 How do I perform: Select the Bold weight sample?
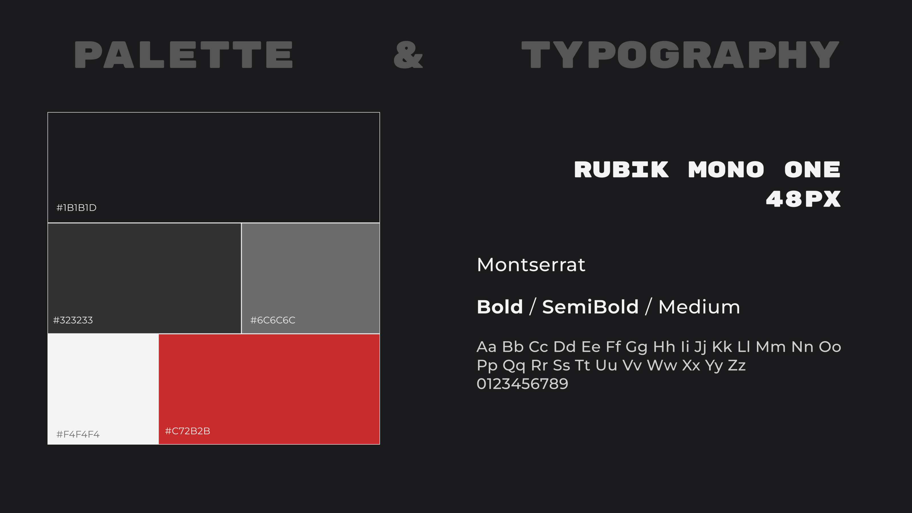click(x=500, y=307)
